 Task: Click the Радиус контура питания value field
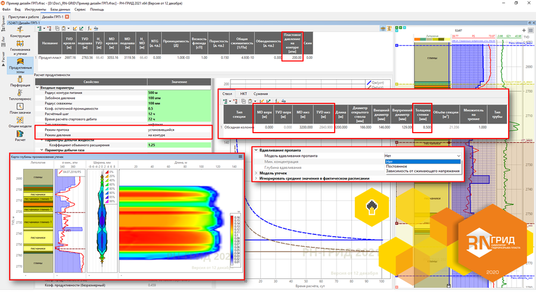[179, 93]
